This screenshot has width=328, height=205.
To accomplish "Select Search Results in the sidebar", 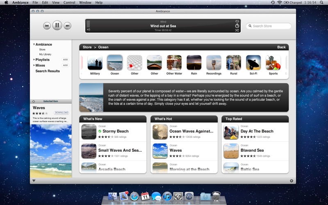I will click(x=48, y=71).
